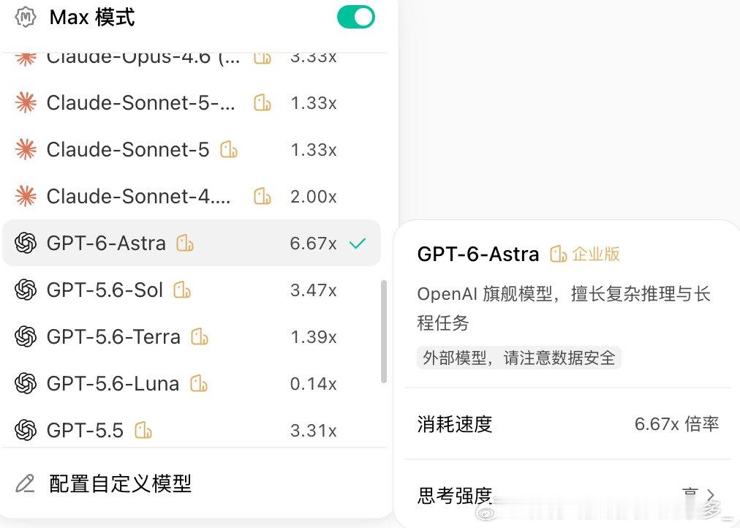Click starburst logo beside Claude-Sonnet-5 1.33x

[x=26, y=149]
